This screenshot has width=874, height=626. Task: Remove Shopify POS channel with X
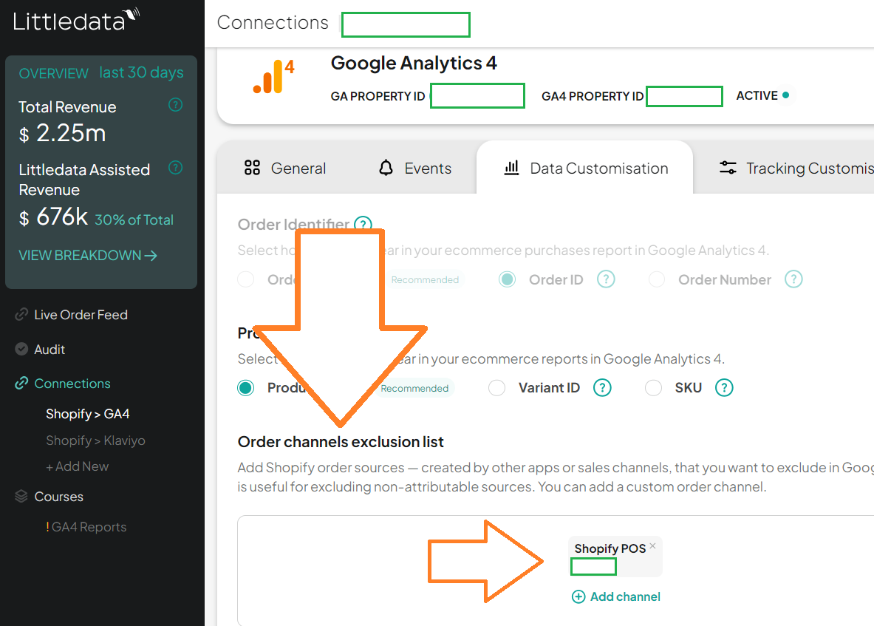click(652, 545)
